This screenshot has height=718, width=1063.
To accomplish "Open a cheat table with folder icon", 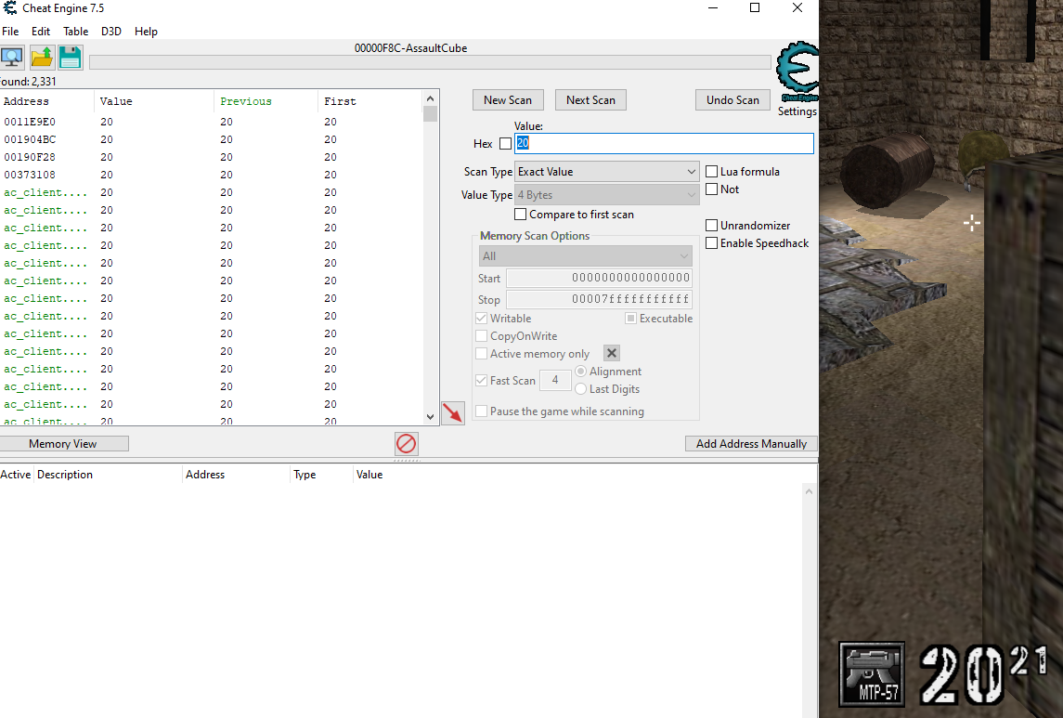I will coord(42,58).
